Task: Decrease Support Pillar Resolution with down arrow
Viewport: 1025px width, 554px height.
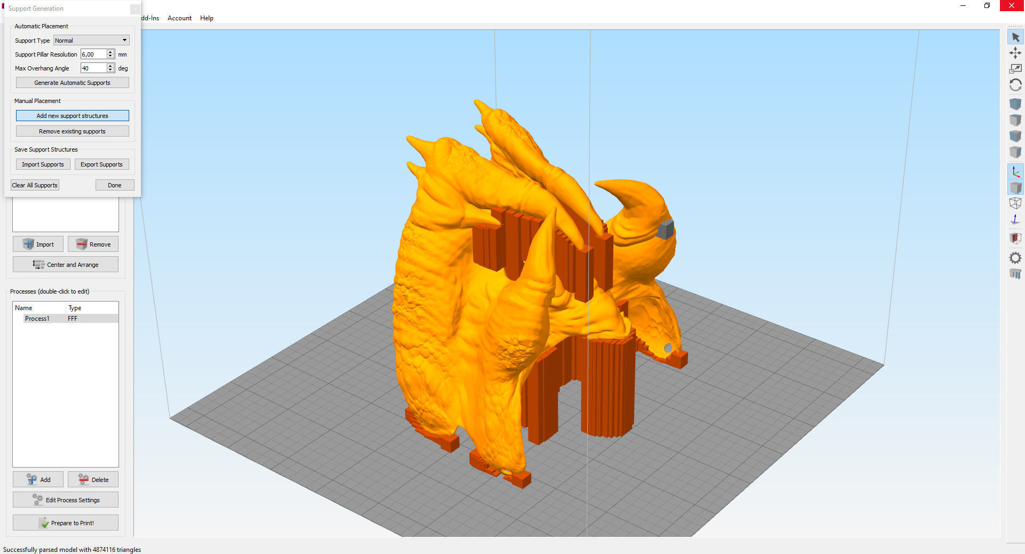Action: (111, 56)
